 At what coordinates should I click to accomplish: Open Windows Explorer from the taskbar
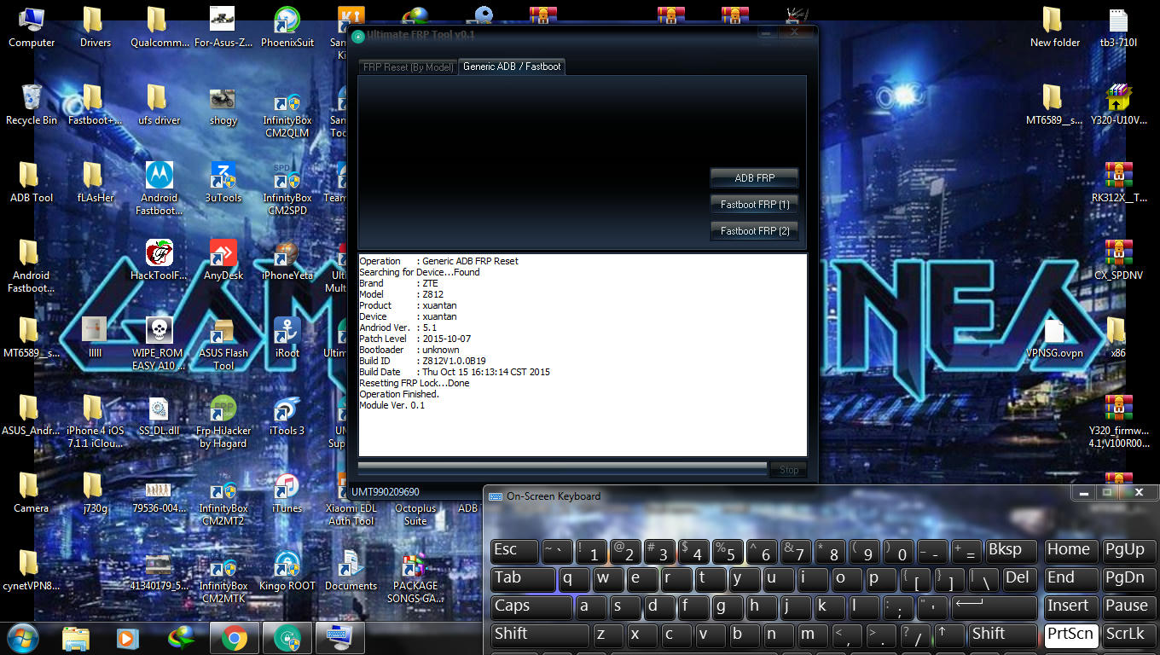pos(76,638)
